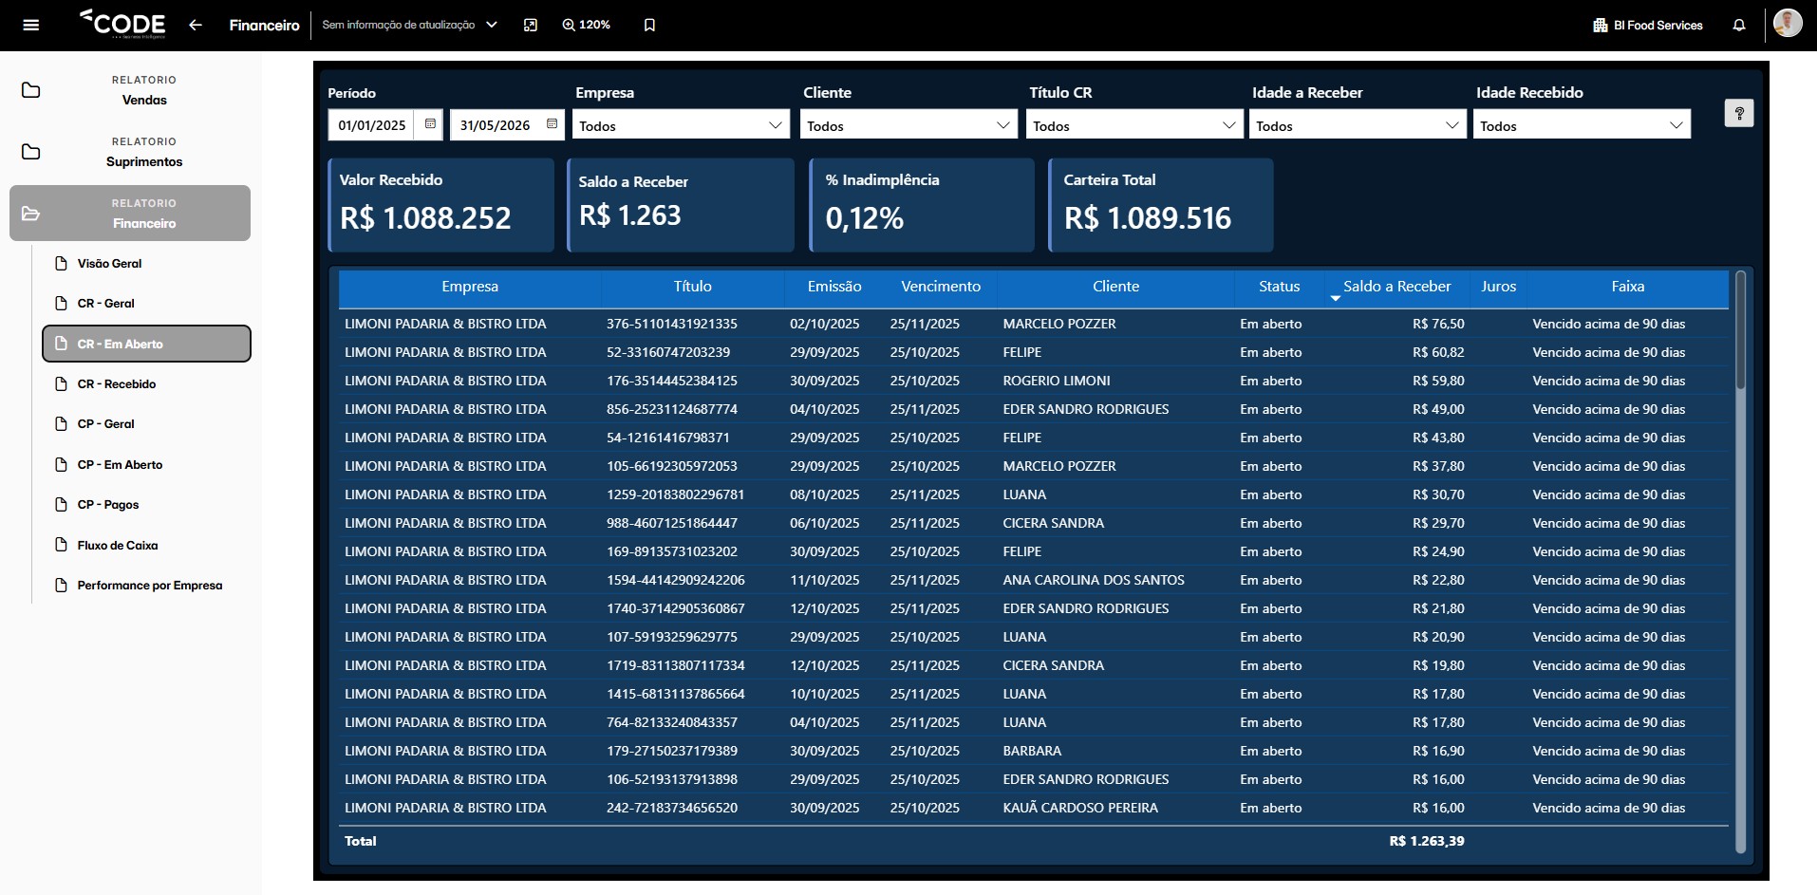
Task: Open the Título CR dropdown
Action: (1134, 125)
